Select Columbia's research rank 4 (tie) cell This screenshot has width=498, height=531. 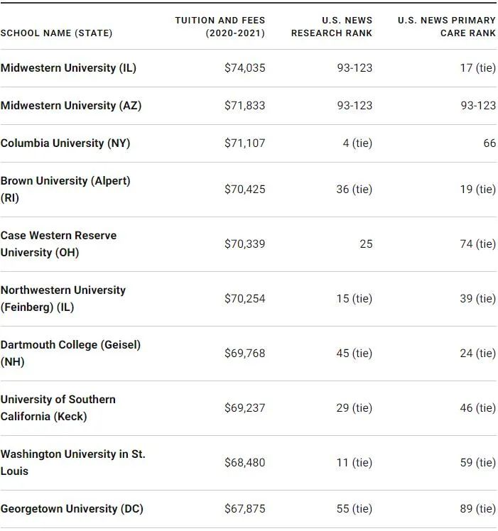(x=357, y=143)
